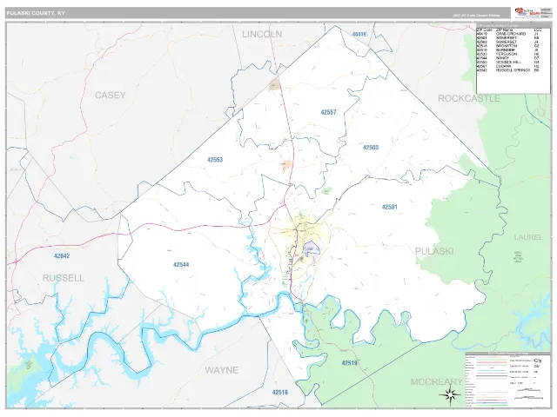Click the upper scale bar in legend
Viewport: 557px width, 417px height.
tap(529, 389)
